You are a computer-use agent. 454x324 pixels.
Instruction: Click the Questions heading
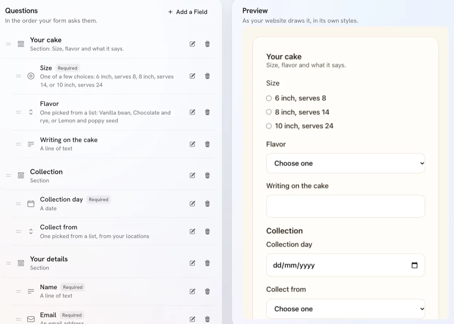pyautogui.click(x=21, y=11)
